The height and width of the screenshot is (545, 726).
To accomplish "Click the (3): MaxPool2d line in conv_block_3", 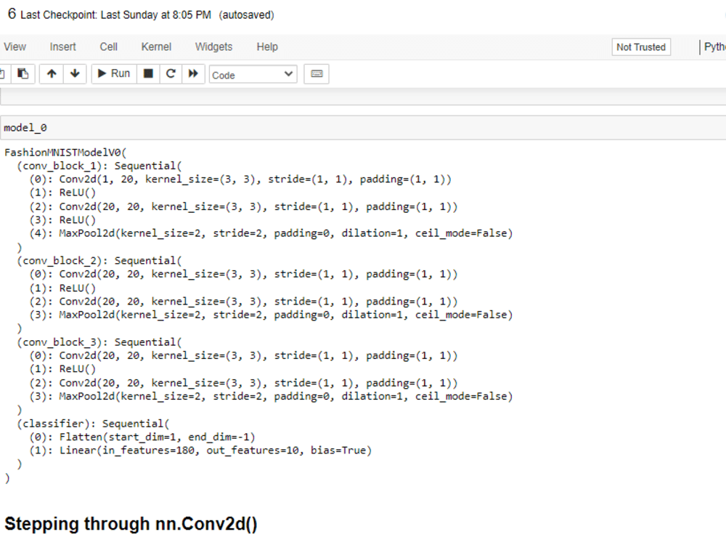I will pyautogui.click(x=271, y=397).
